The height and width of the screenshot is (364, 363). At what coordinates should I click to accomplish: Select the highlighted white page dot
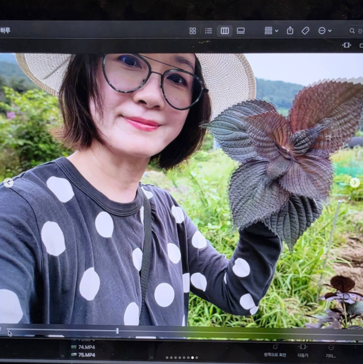pyautogui.click(x=192, y=358)
